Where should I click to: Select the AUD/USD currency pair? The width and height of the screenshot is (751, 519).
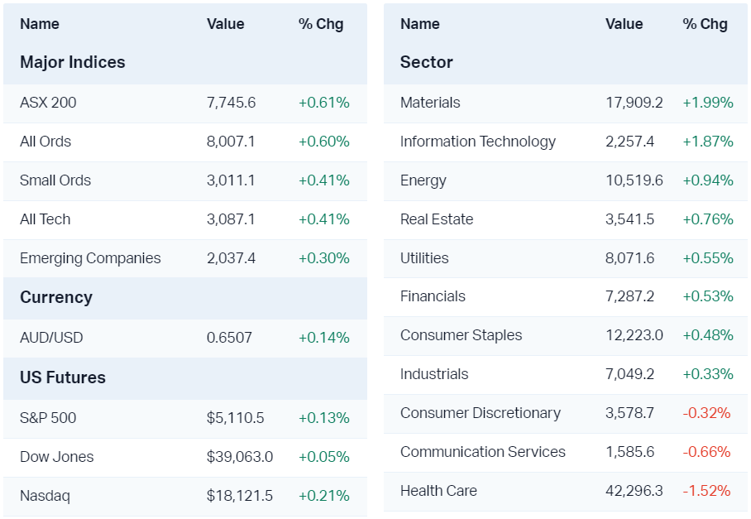click(51, 338)
